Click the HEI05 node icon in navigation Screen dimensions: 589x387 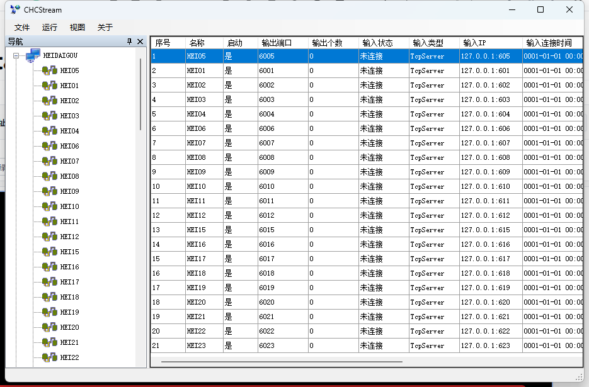50,70
